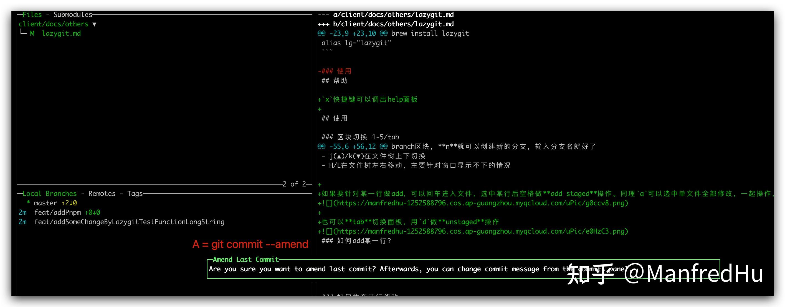Select the master branch

(x=45, y=203)
